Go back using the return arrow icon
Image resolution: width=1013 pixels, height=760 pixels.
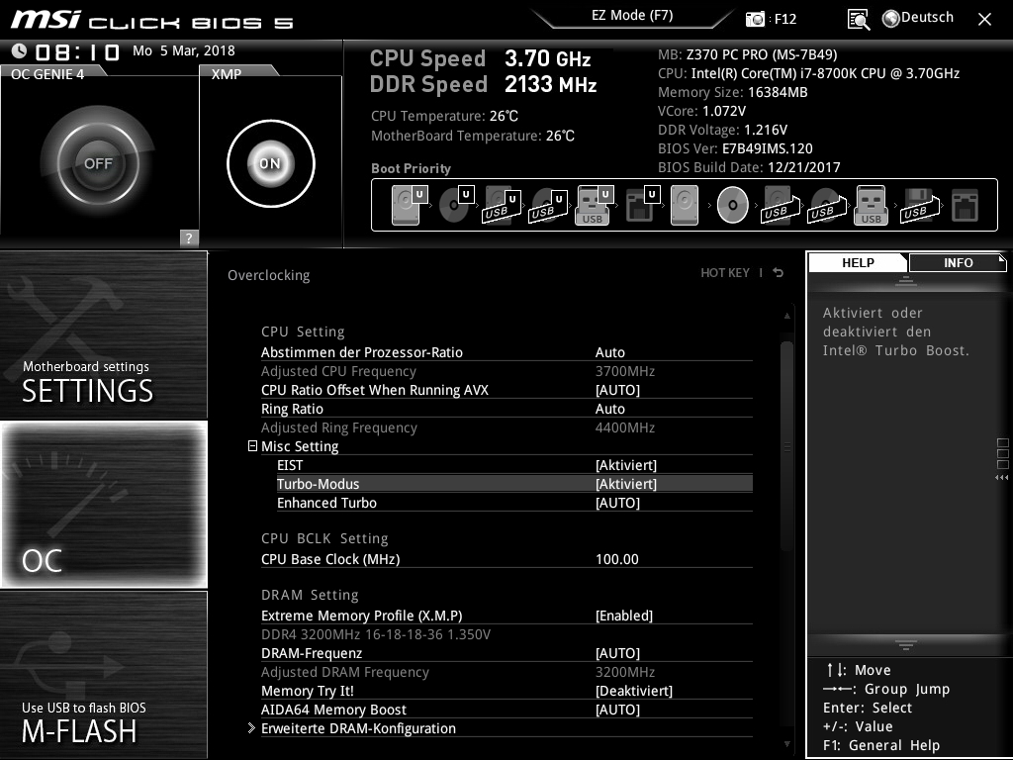(x=779, y=273)
